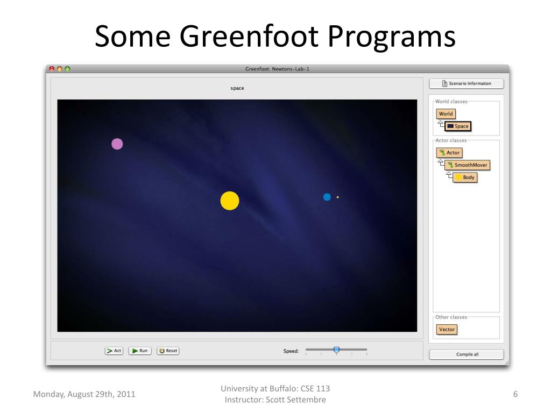Click the 'Other classes' group label
Screen dimensions: 551x413
coord(451,317)
